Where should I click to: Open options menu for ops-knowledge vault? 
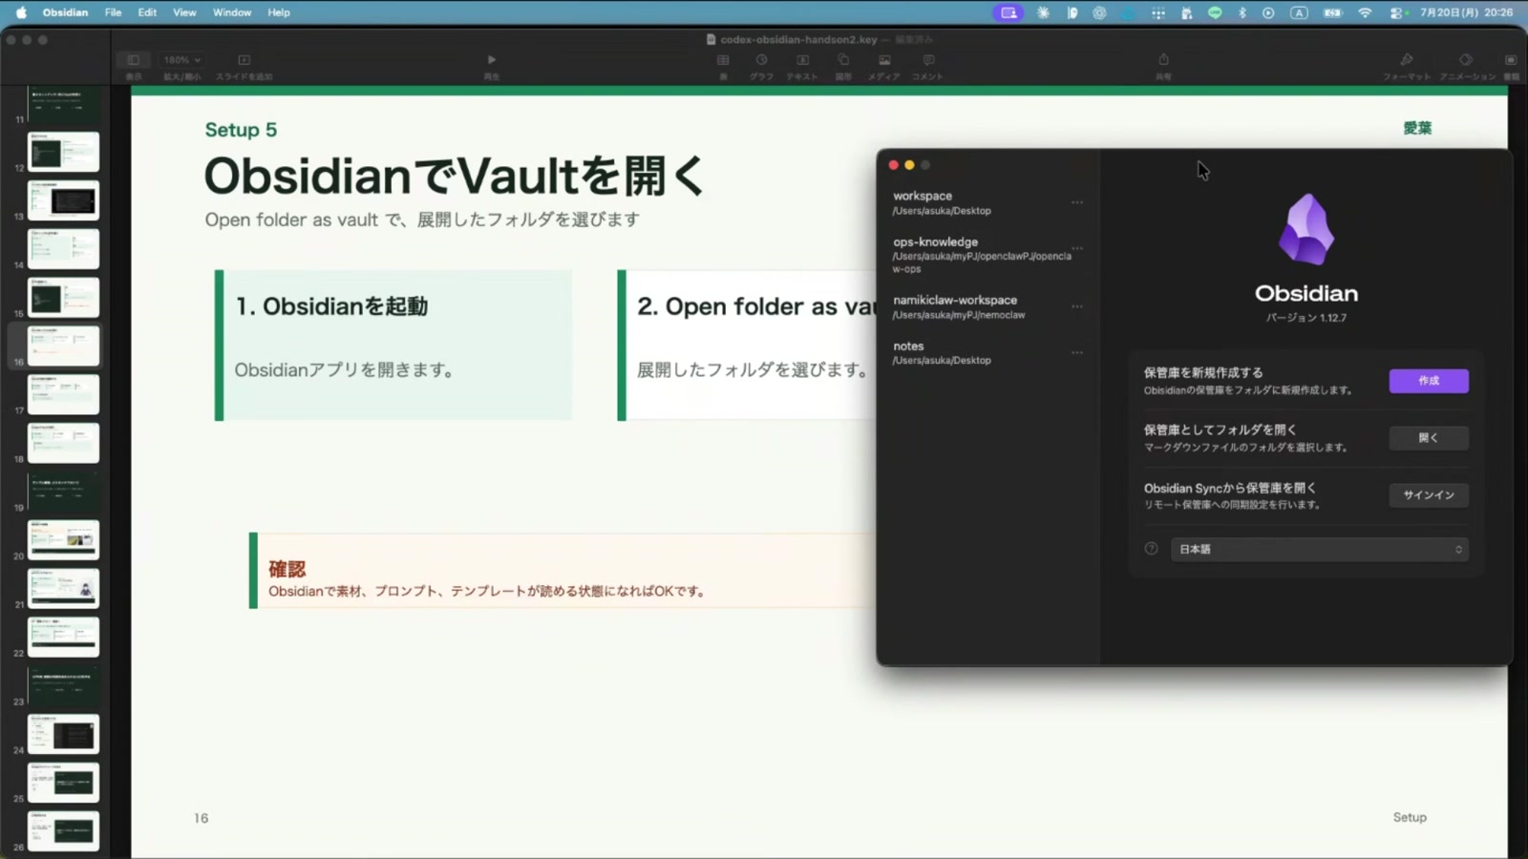coord(1077,248)
